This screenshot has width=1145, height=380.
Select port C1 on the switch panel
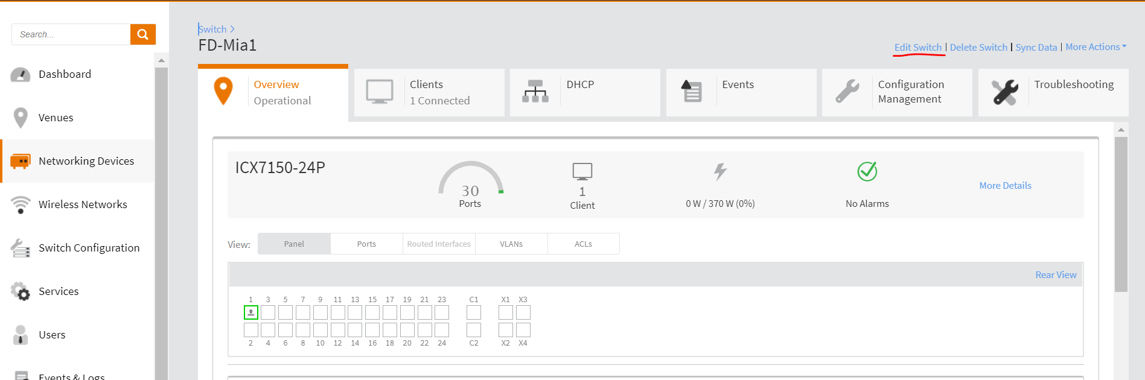pyautogui.click(x=474, y=312)
